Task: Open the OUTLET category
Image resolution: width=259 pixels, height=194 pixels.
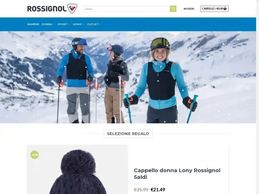Action: [x=93, y=24]
